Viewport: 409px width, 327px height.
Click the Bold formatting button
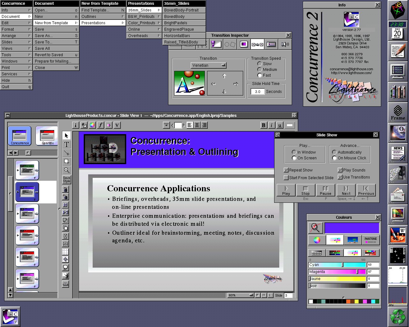(x=264, y=125)
